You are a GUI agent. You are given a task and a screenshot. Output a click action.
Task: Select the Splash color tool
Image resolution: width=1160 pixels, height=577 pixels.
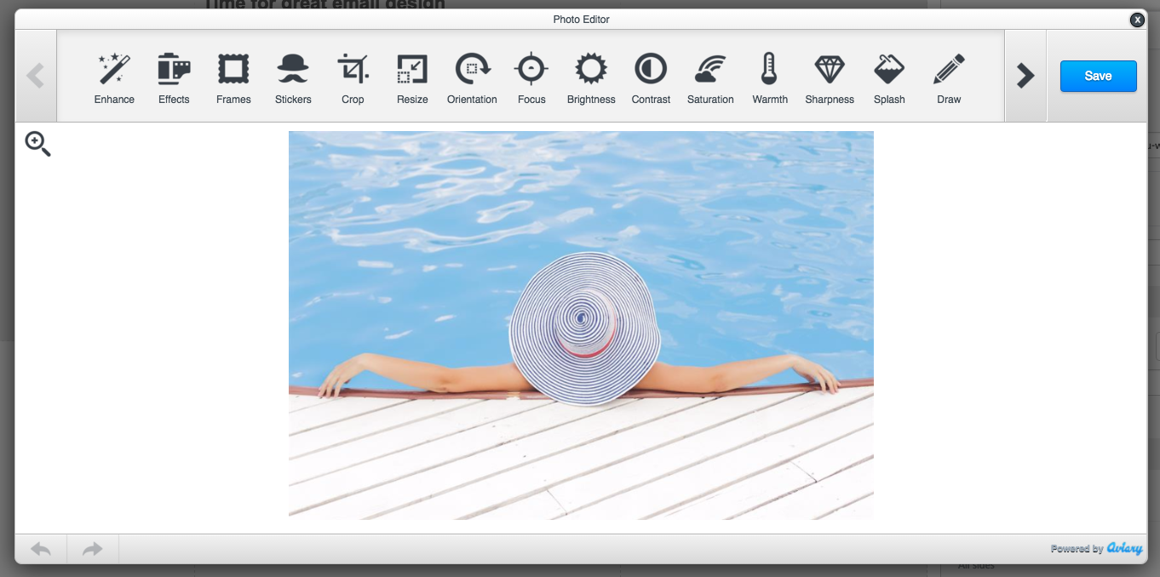pos(889,77)
